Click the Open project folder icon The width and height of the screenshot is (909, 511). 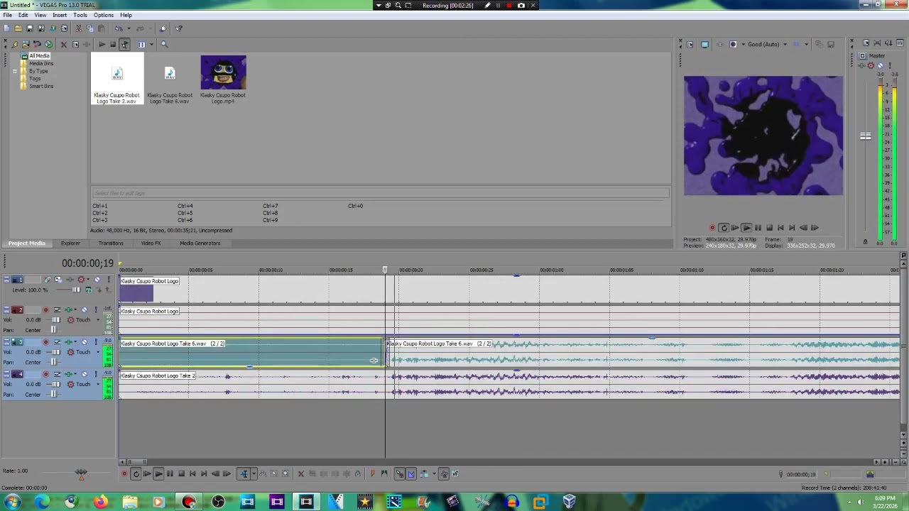click(18, 28)
